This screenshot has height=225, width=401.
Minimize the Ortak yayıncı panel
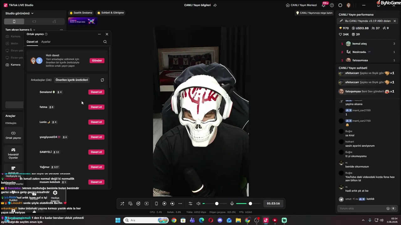point(99,34)
